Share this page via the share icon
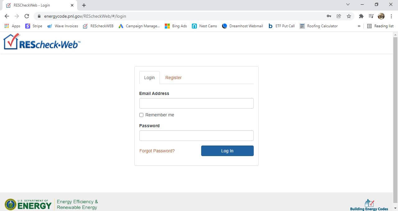Screen dimensions: 398x211 339,16
